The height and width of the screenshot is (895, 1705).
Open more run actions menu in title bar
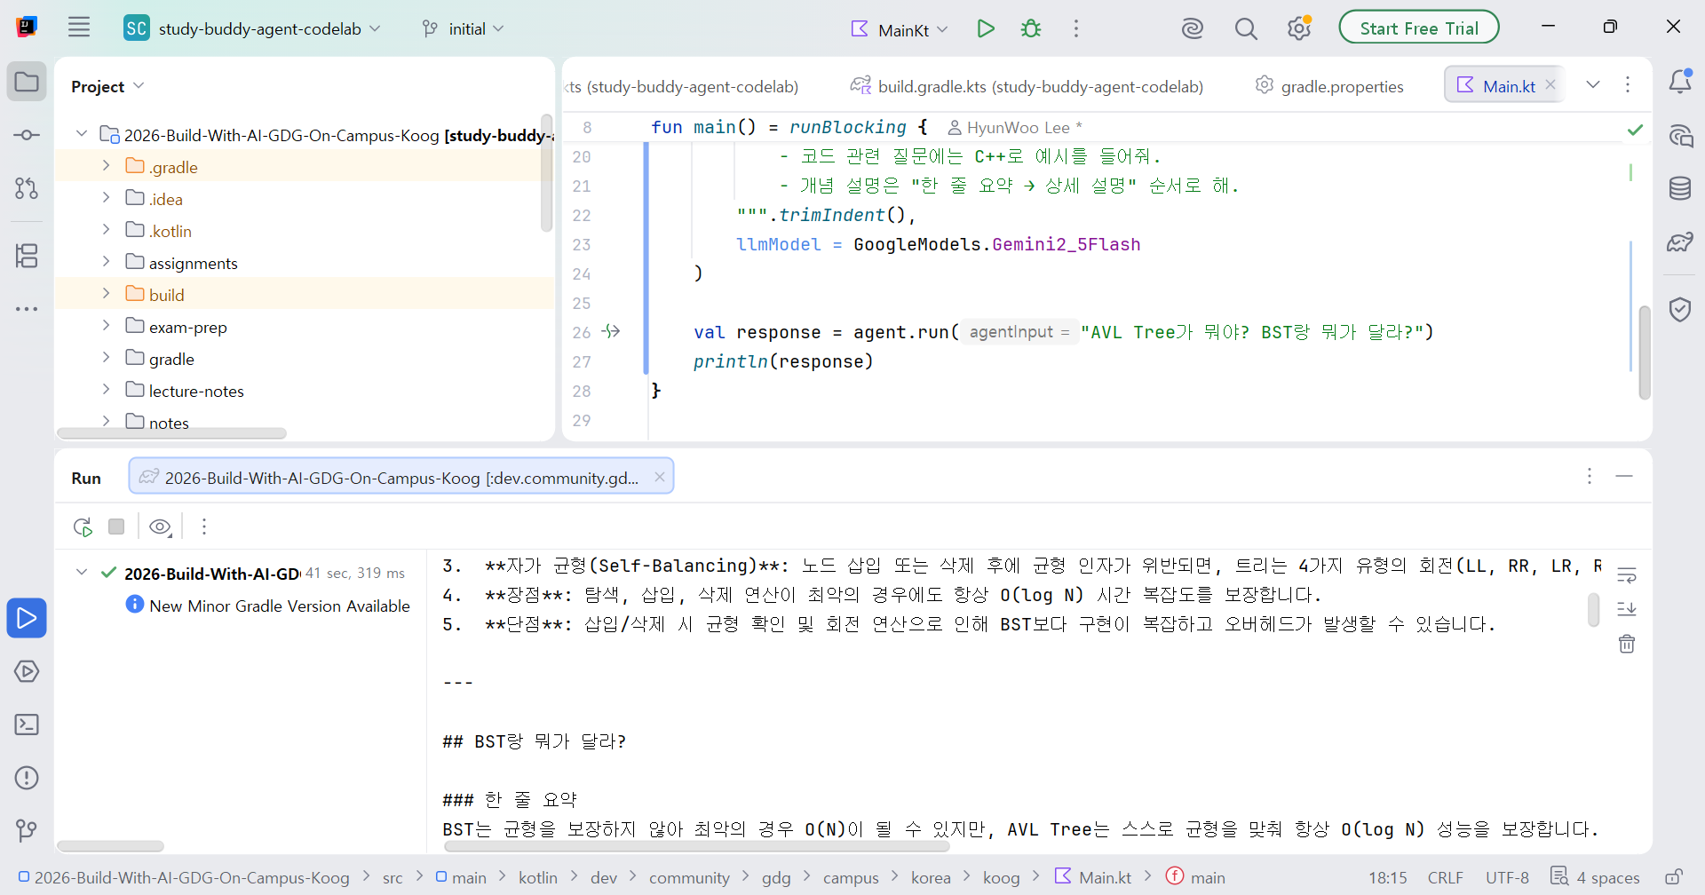pos(1076,28)
